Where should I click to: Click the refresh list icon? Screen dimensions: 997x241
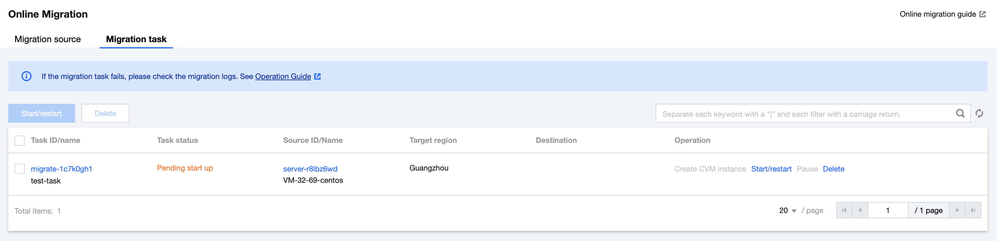[x=979, y=113]
